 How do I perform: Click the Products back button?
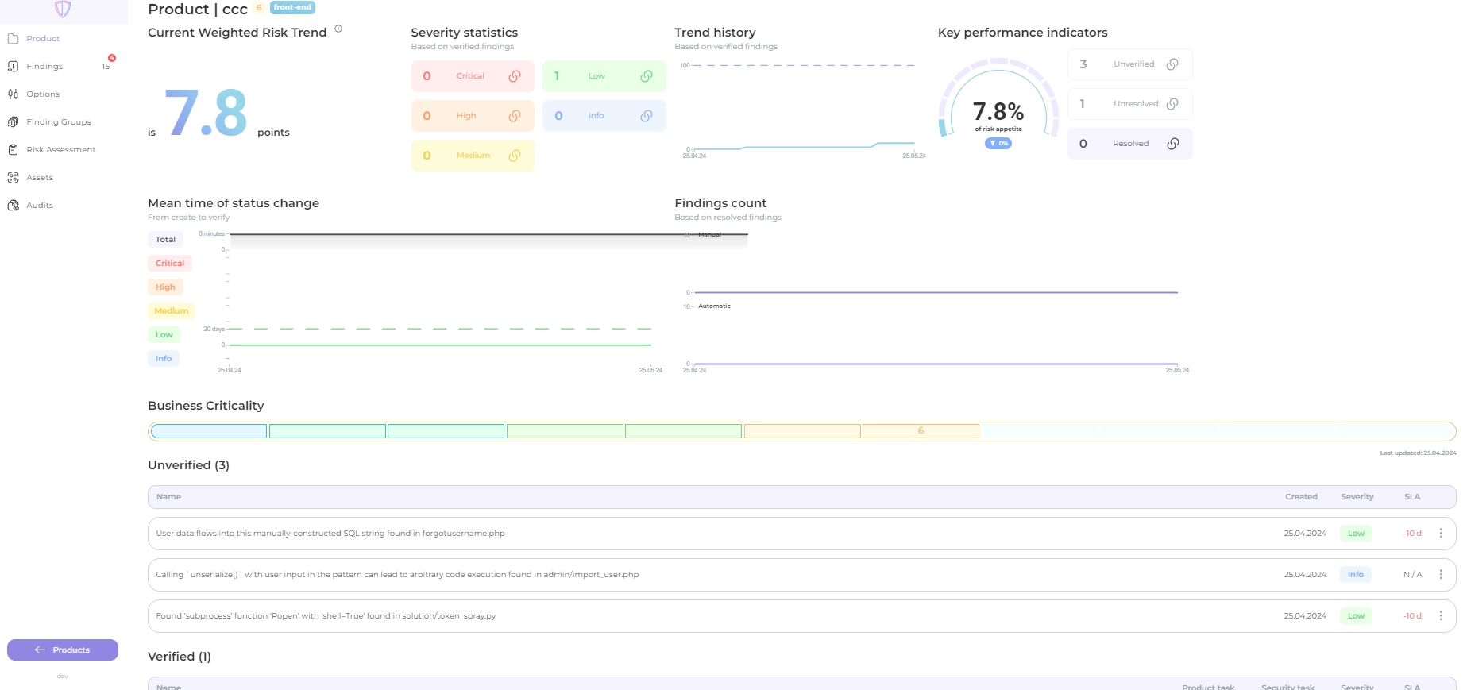pyautogui.click(x=63, y=650)
